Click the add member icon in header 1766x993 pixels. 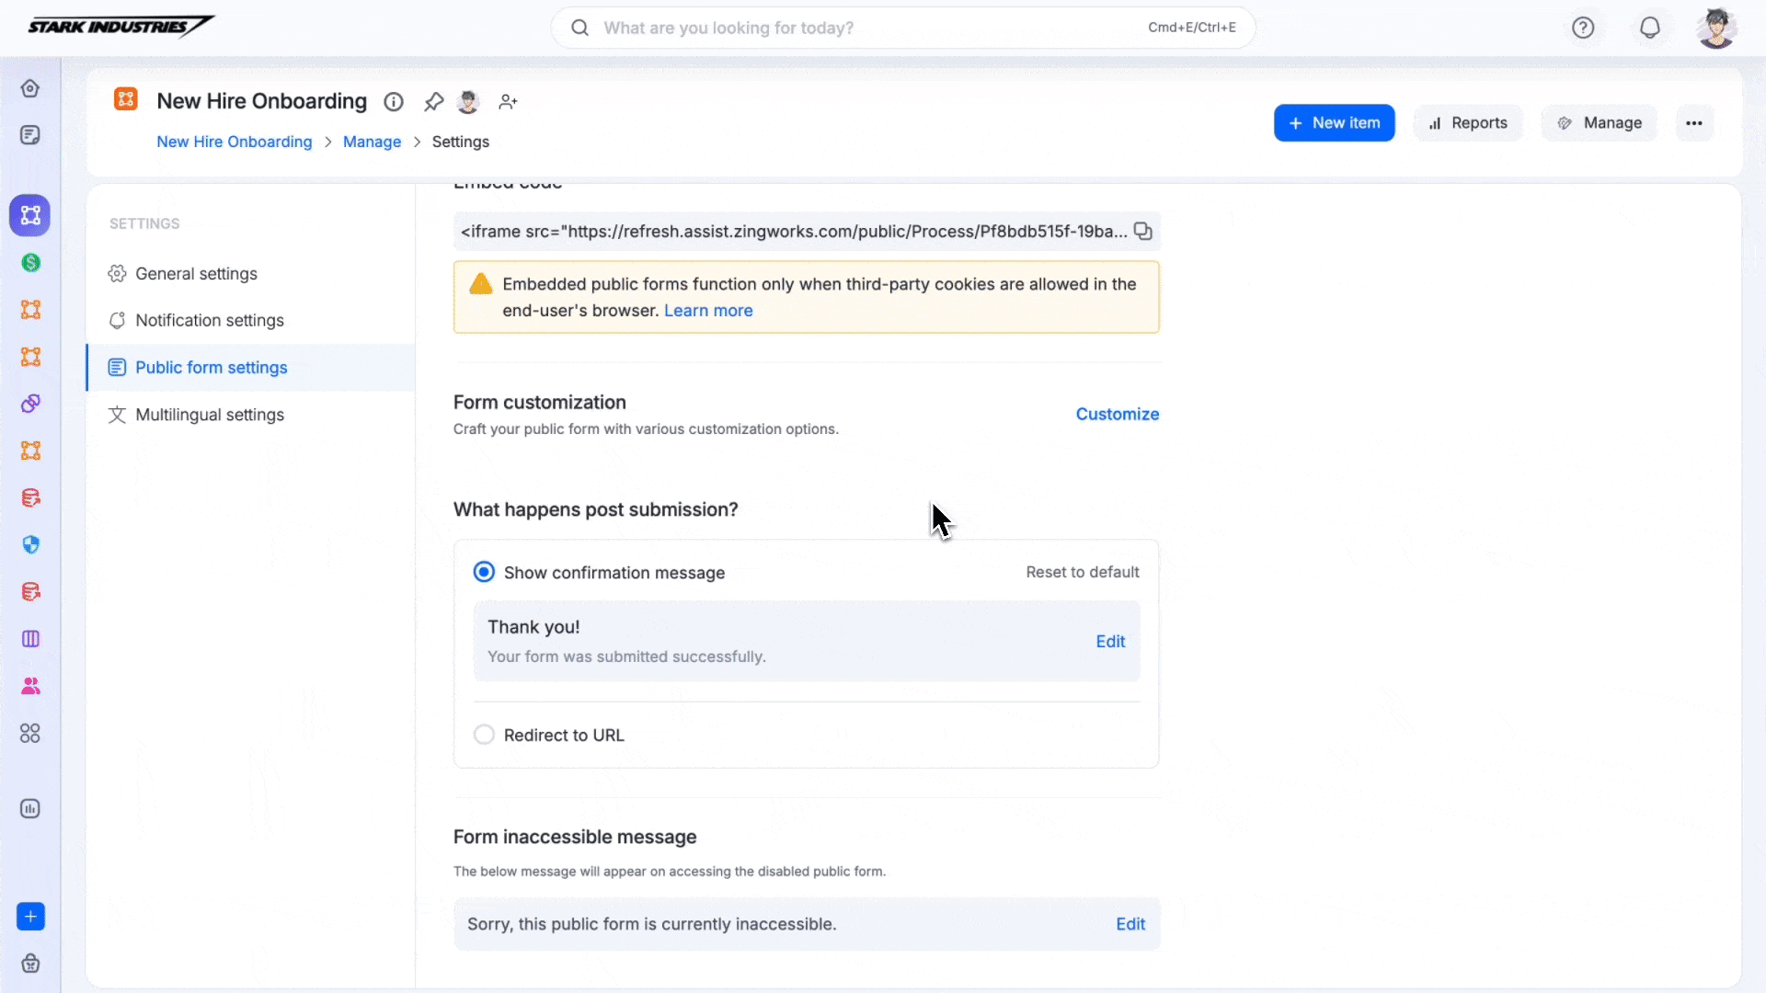[508, 102]
